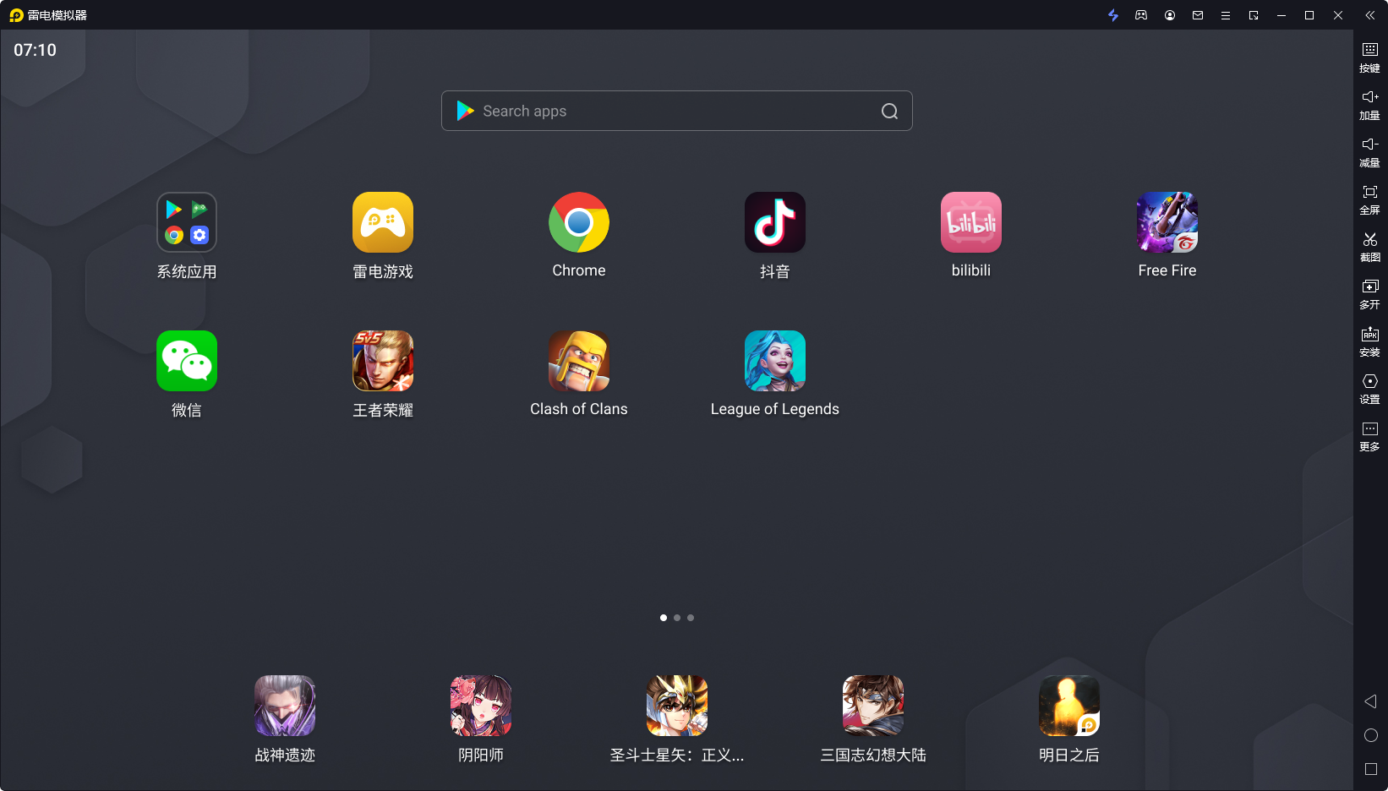Image resolution: width=1388 pixels, height=791 pixels.
Task: Launch League of Legends app
Action: coord(775,361)
